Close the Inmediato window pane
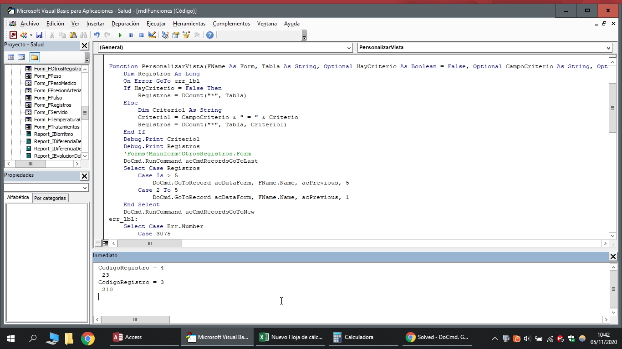622x349 pixels. [x=613, y=257]
